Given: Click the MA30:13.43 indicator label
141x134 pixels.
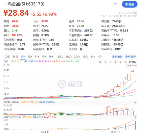Looking at the screenshot, I should (x=58, y=61).
